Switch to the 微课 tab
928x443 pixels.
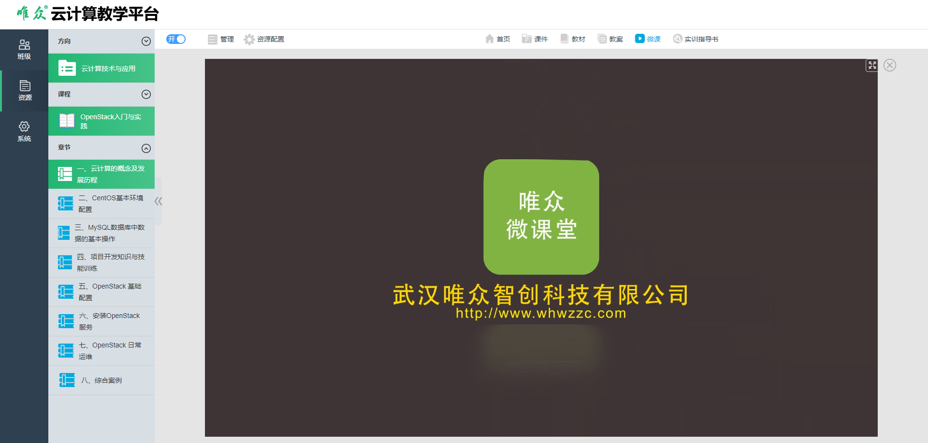pyautogui.click(x=648, y=39)
